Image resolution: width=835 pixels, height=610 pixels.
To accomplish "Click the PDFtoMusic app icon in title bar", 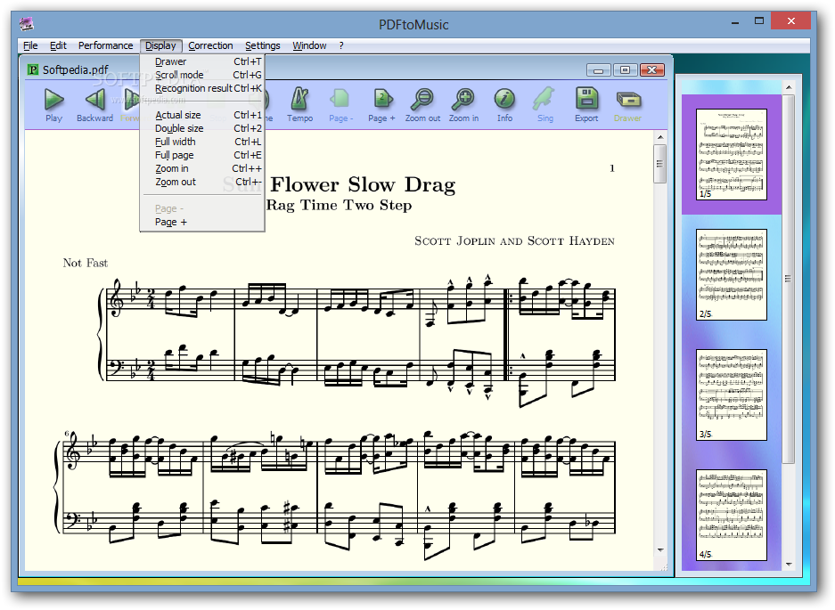I will coord(27,24).
